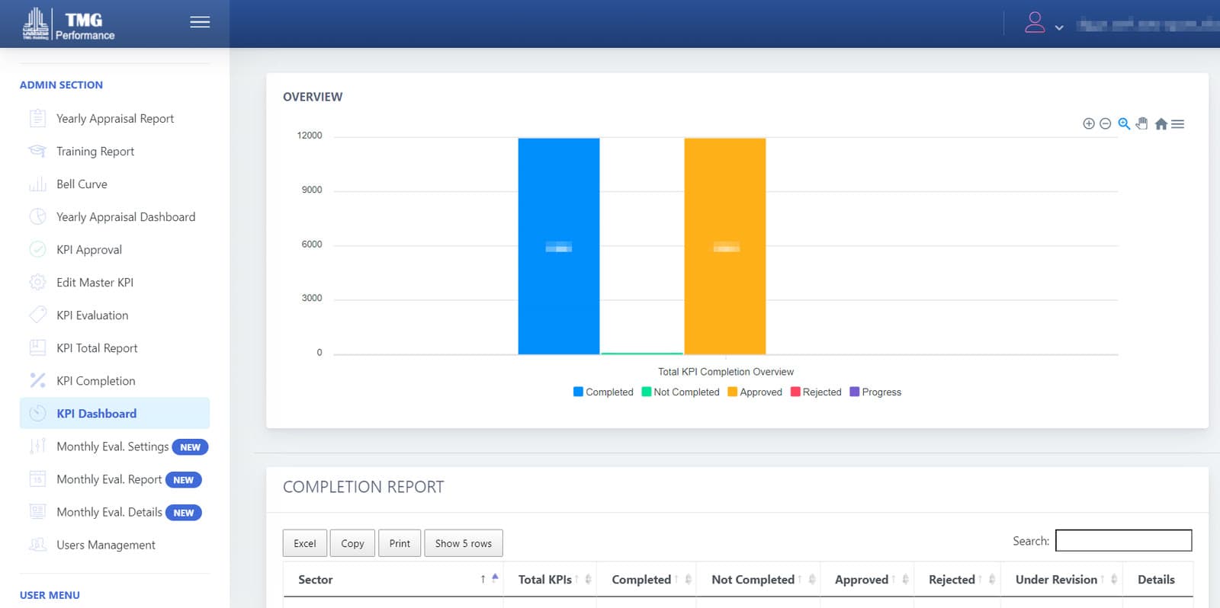Toggle Not Completed series in legend
1220x608 pixels.
tap(680, 392)
